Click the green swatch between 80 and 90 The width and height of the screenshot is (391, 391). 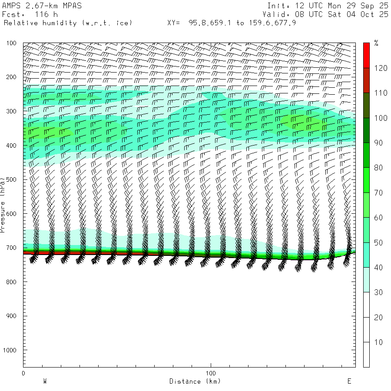366,155
